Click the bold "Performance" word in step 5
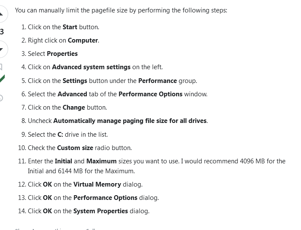Viewport: 301px width, 230px height. [157, 81]
